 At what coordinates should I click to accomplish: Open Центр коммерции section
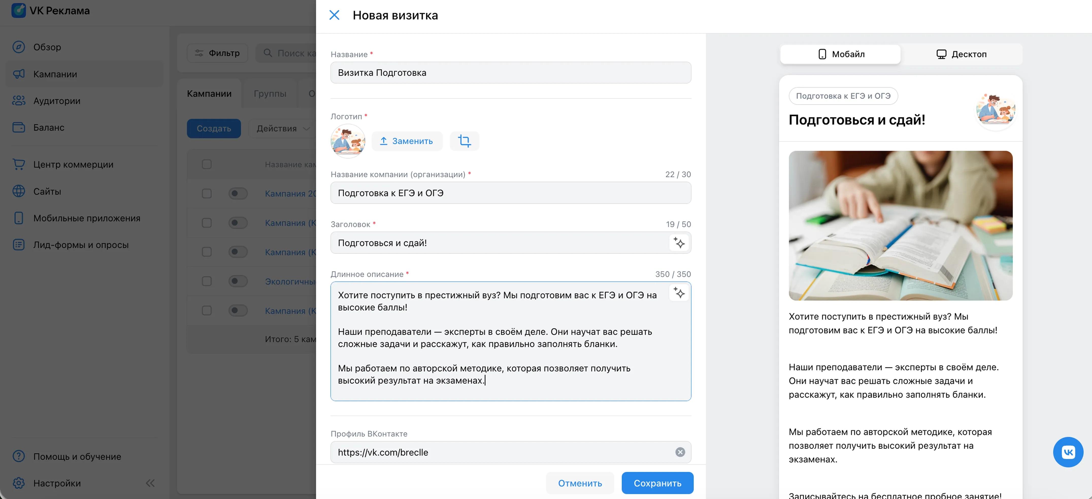pyautogui.click(x=73, y=165)
